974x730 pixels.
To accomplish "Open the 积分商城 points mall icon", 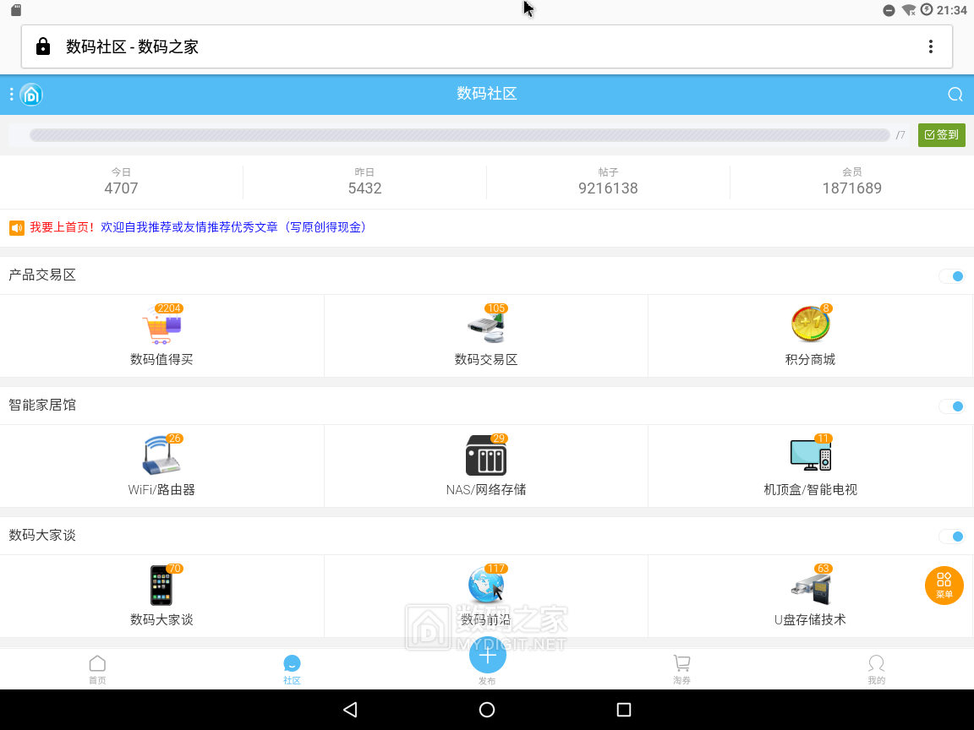I will [x=811, y=325].
